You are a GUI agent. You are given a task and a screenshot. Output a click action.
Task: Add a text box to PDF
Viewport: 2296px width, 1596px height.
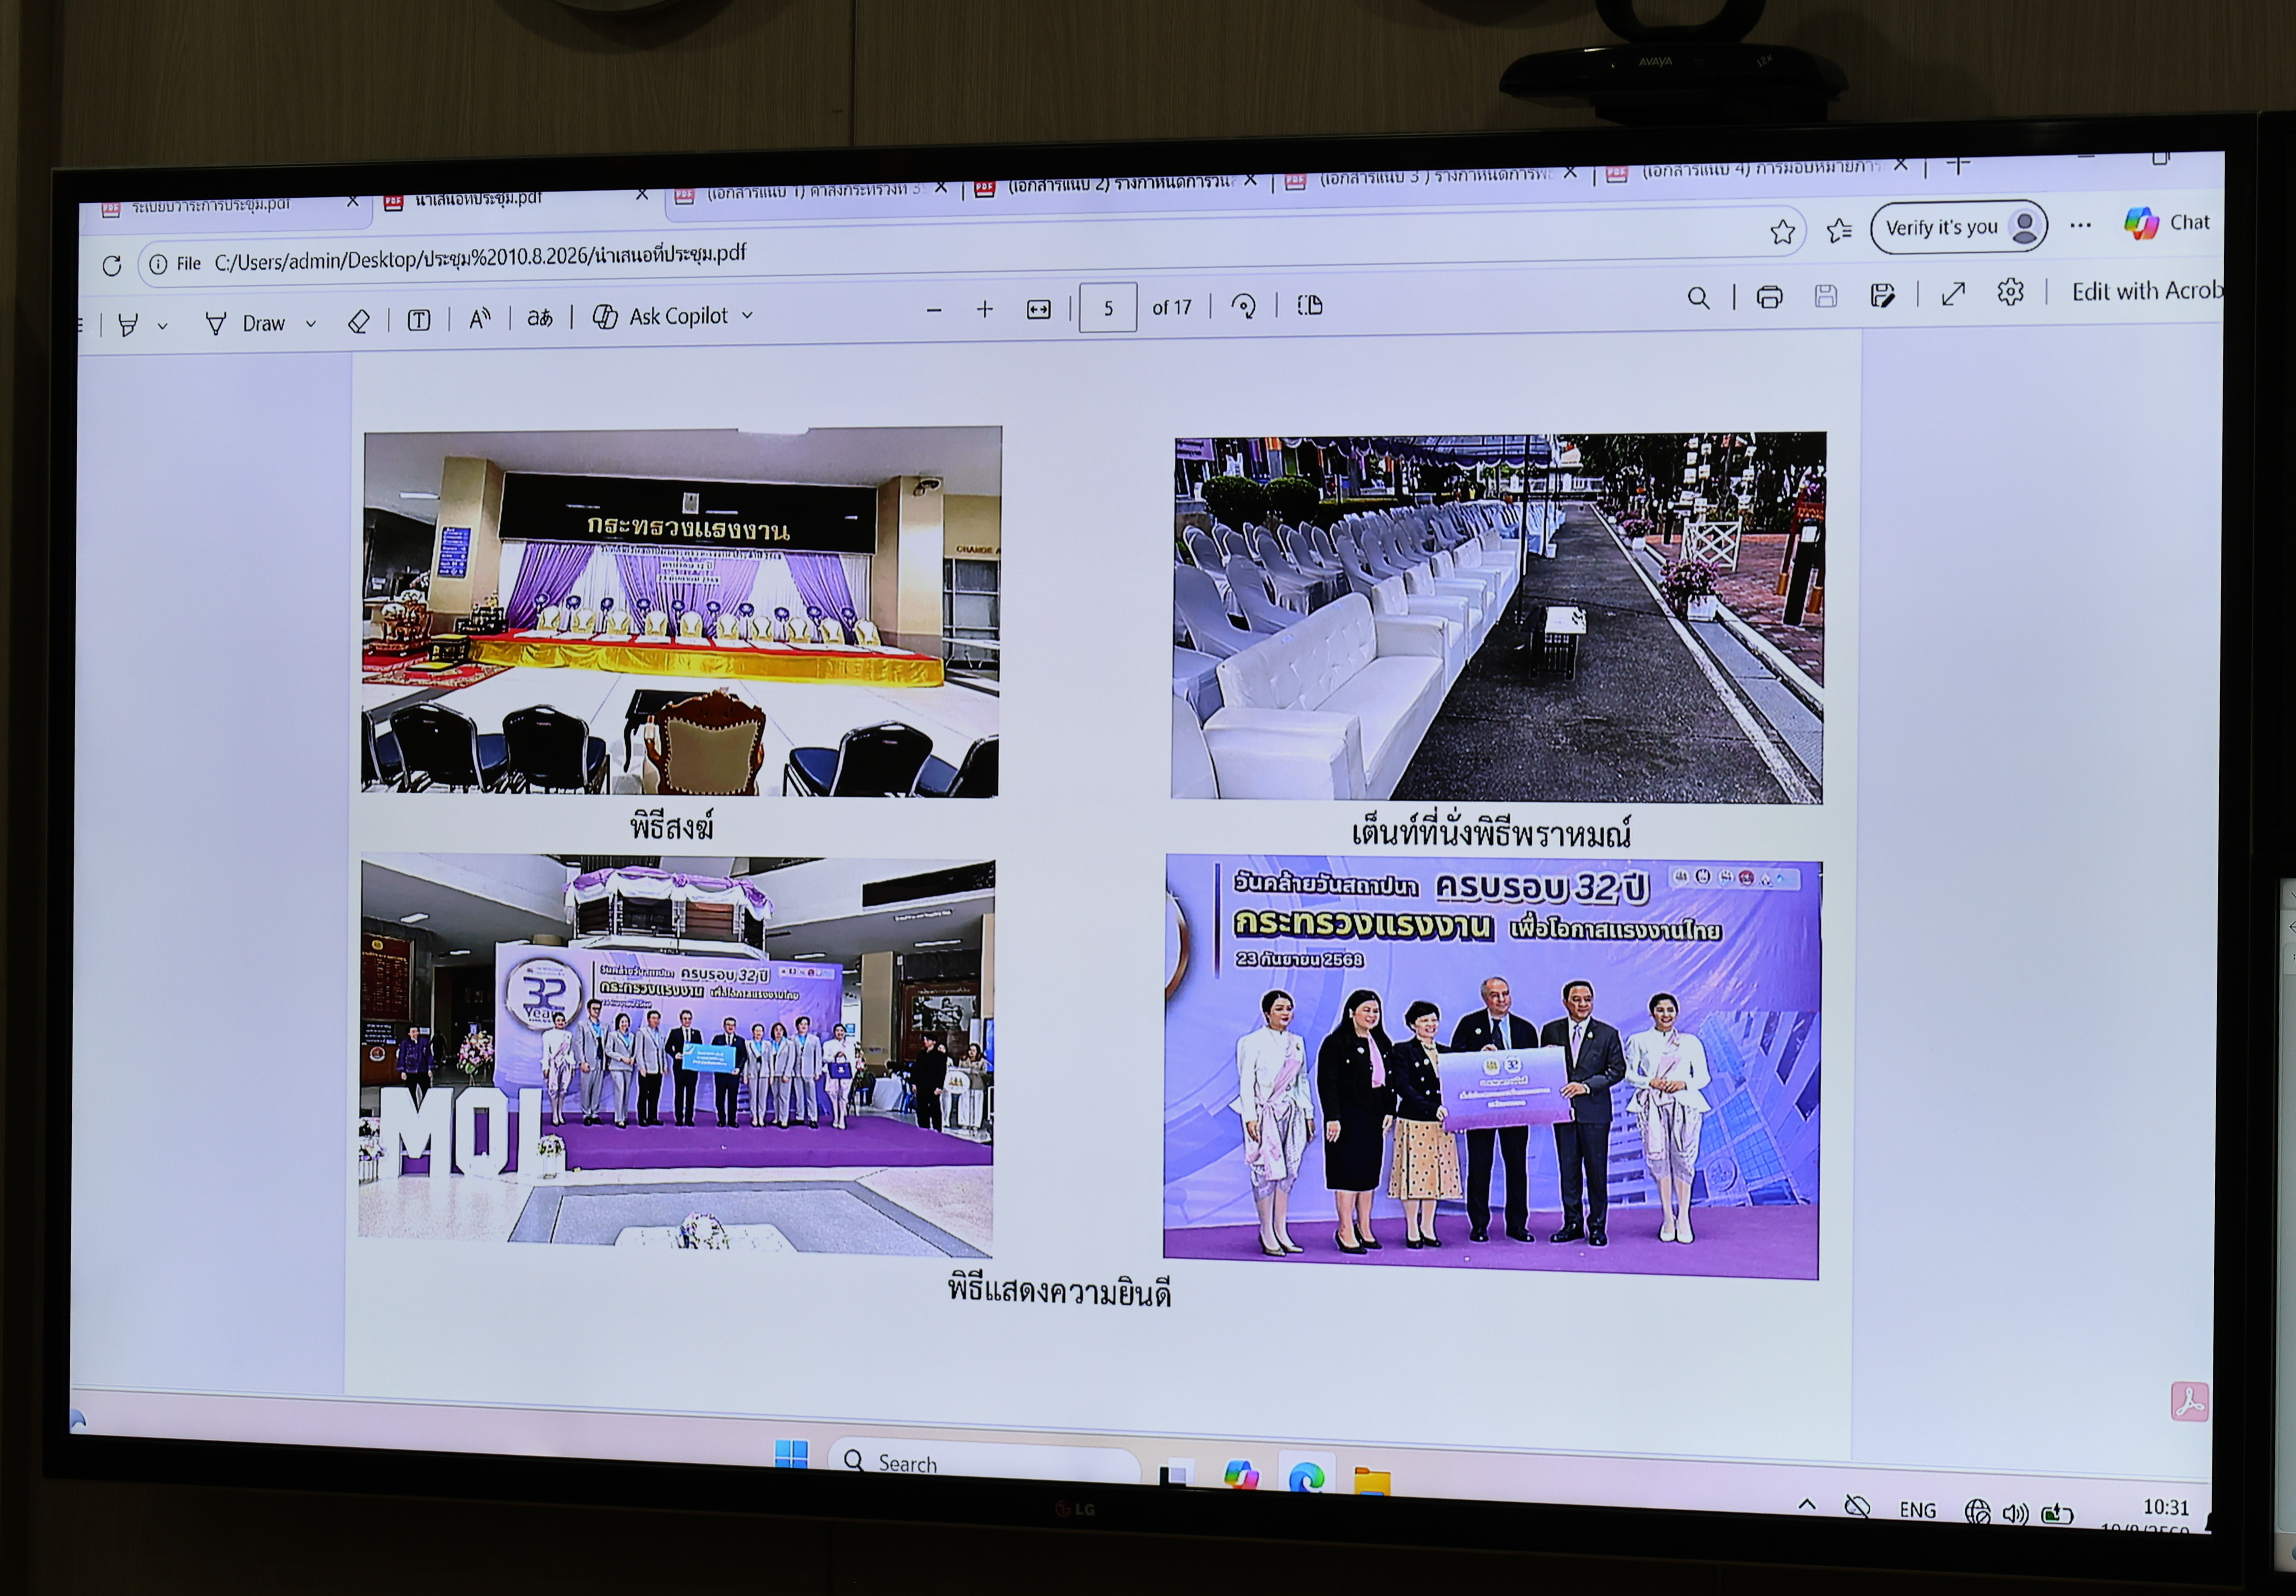419,320
